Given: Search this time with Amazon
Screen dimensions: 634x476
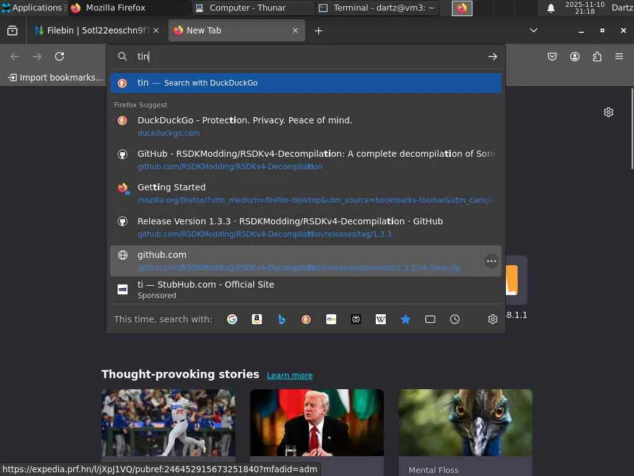Looking at the screenshot, I should tap(257, 319).
